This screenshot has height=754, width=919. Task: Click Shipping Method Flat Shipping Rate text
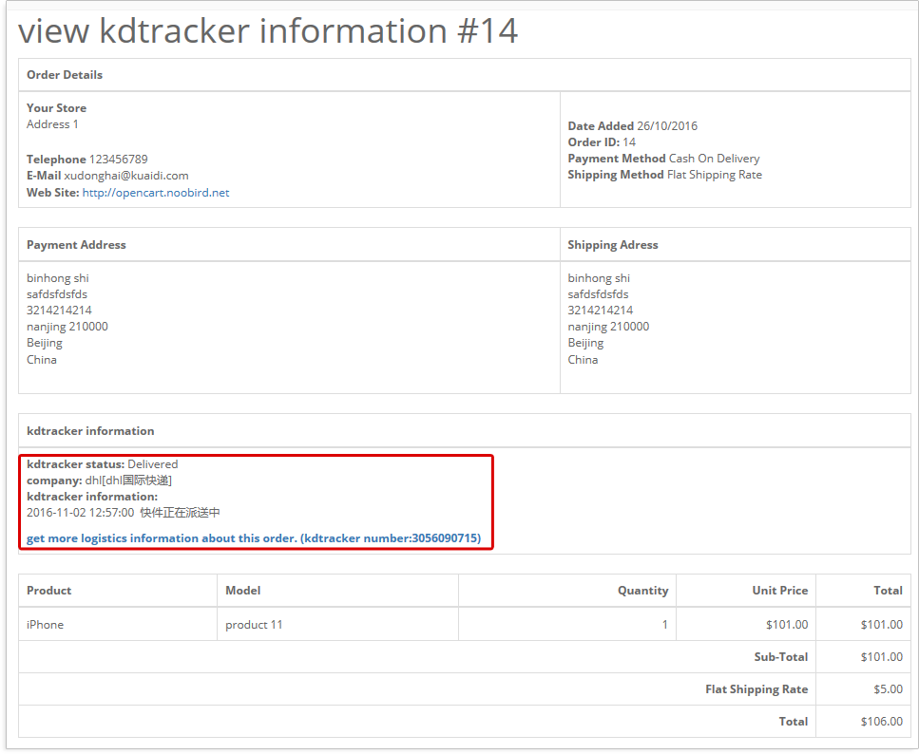coord(664,175)
